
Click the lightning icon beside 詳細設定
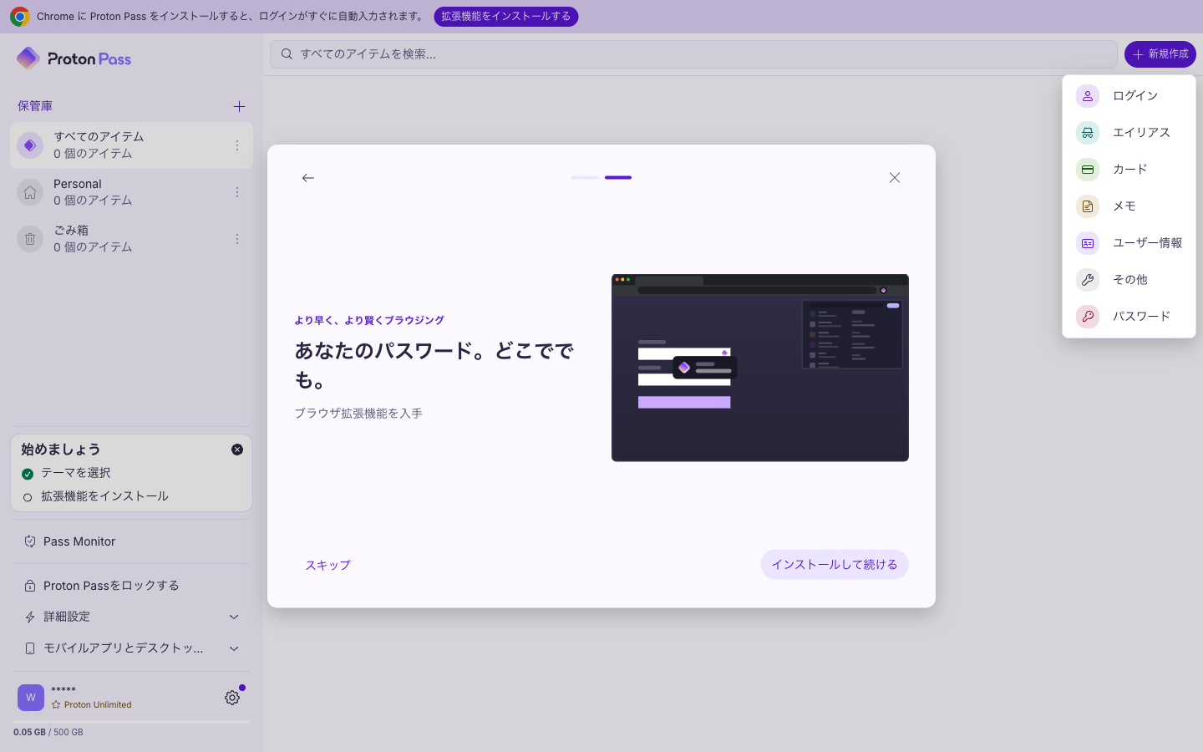coord(30,617)
